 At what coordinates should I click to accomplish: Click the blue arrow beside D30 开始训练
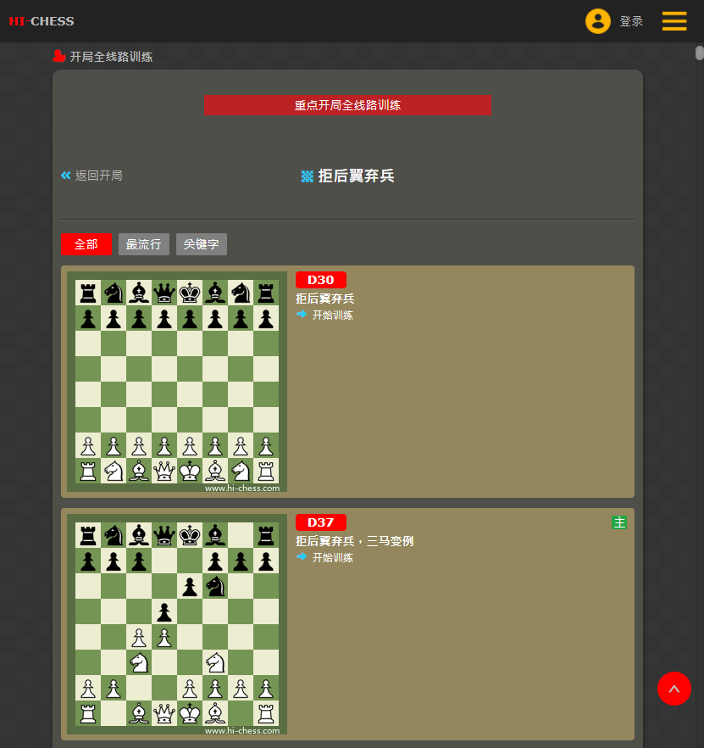coord(302,315)
